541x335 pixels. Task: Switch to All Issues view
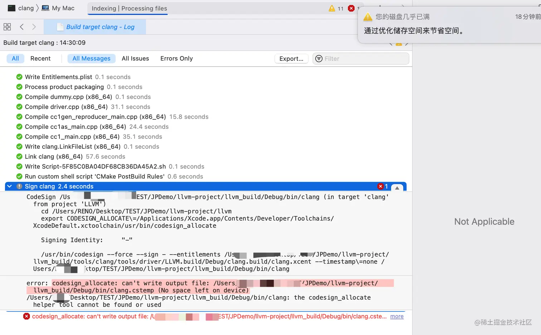tap(135, 59)
